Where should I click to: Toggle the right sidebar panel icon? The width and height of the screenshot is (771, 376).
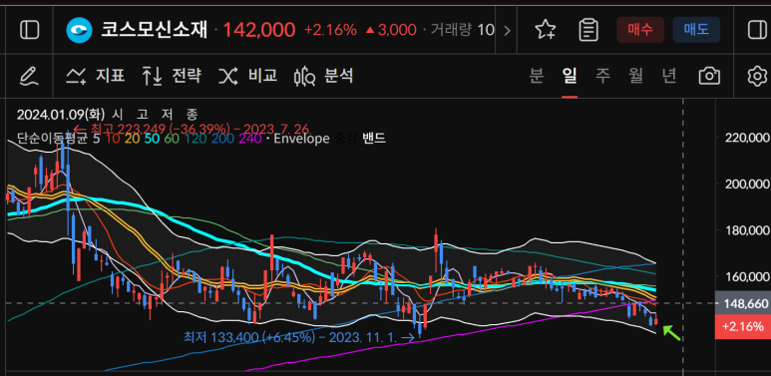click(x=756, y=31)
